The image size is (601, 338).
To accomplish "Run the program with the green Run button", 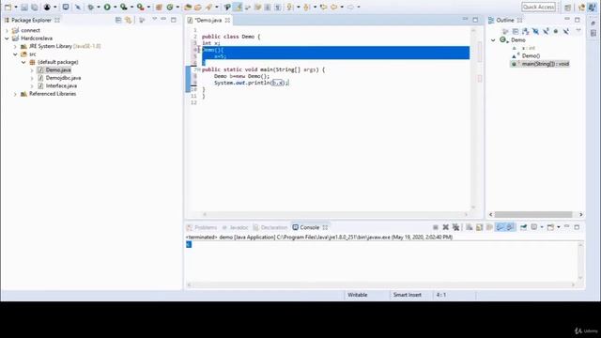I will tap(107, 7).
